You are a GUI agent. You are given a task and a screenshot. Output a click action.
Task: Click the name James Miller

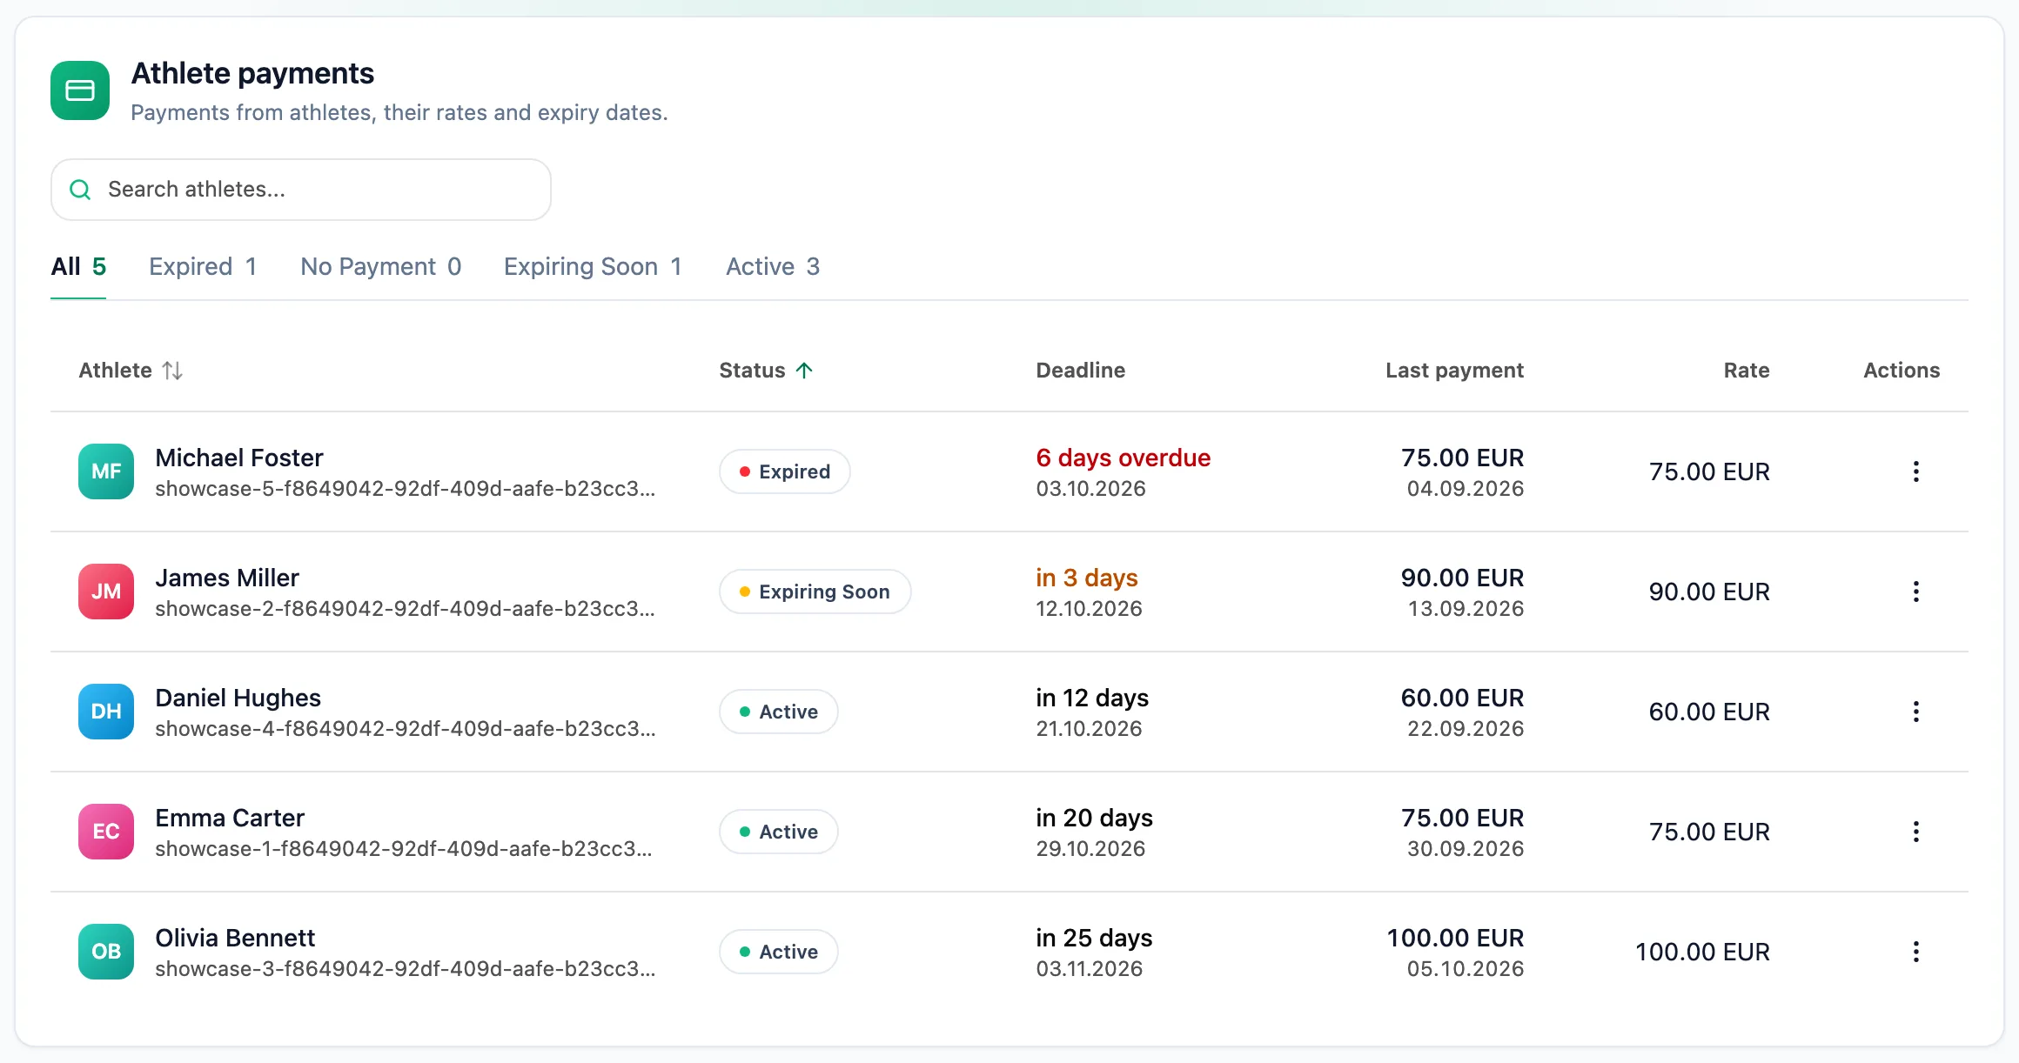click(x=227, y=578)
